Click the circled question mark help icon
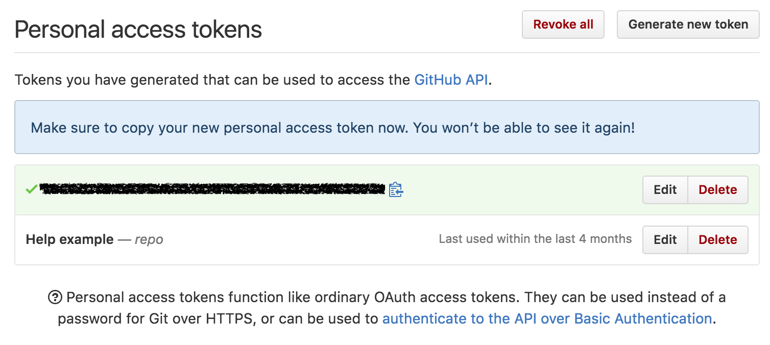This screenshot has width=770, height=345. [x=56, y=297]
